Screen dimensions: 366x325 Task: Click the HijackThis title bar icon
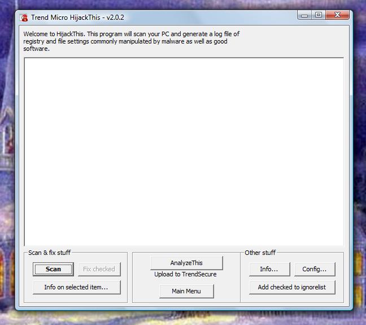coord(24,18)
